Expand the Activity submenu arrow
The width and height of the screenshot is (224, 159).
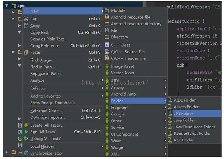(165, 88)
